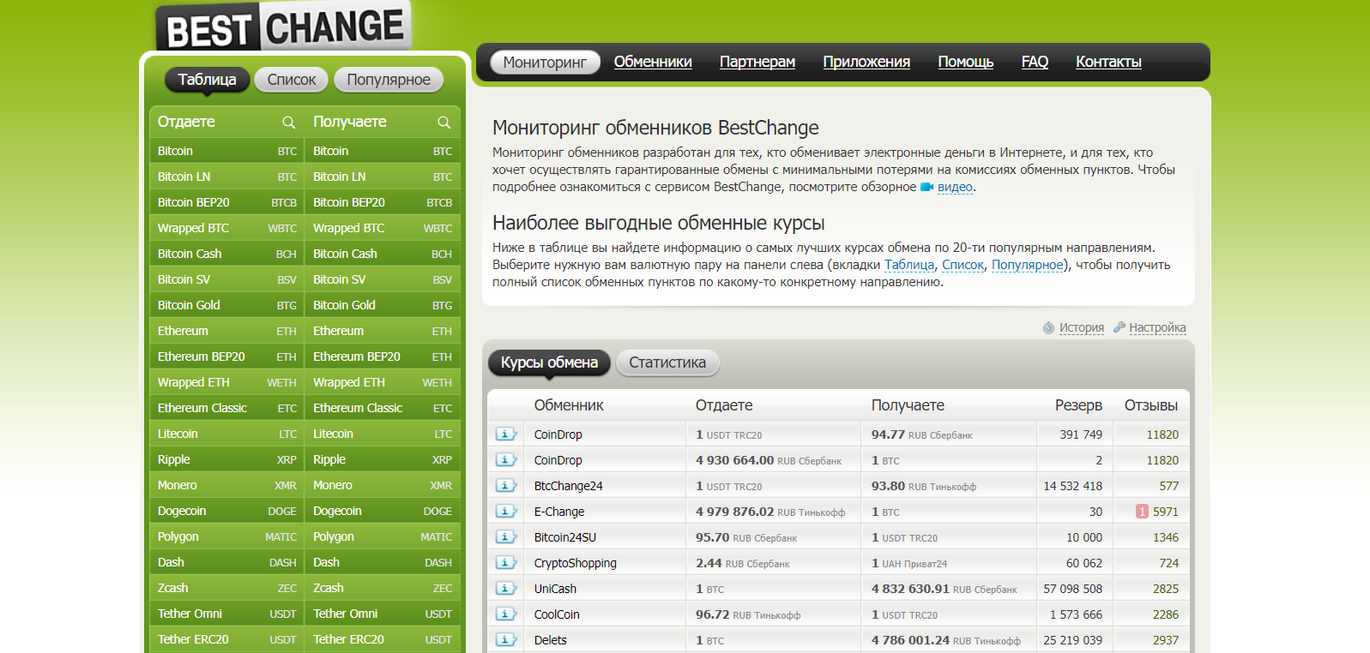The width and height of the screenshot is (1370, 653).
Task: Open the CryptoShopping exchanger link
Action: point(576,563)
